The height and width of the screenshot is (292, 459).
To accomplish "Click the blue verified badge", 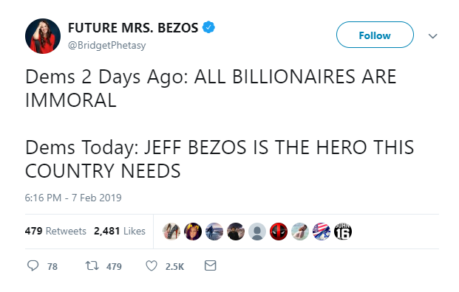I will tap(208, 27).
